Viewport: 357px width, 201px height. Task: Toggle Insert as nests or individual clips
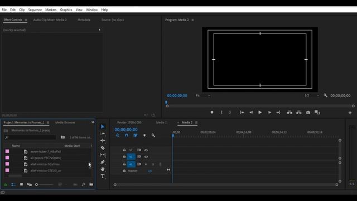coord(118,135)
